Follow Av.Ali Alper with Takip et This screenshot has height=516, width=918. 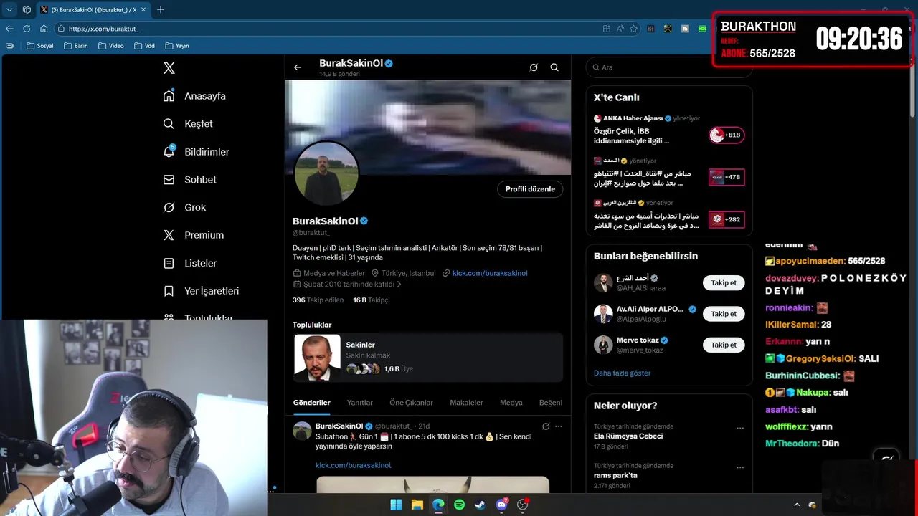(x=724, y=314)
